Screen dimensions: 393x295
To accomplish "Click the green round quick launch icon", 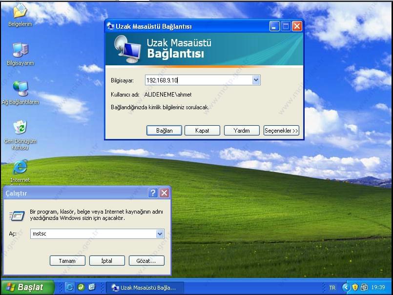I will [x=81, y=287].
